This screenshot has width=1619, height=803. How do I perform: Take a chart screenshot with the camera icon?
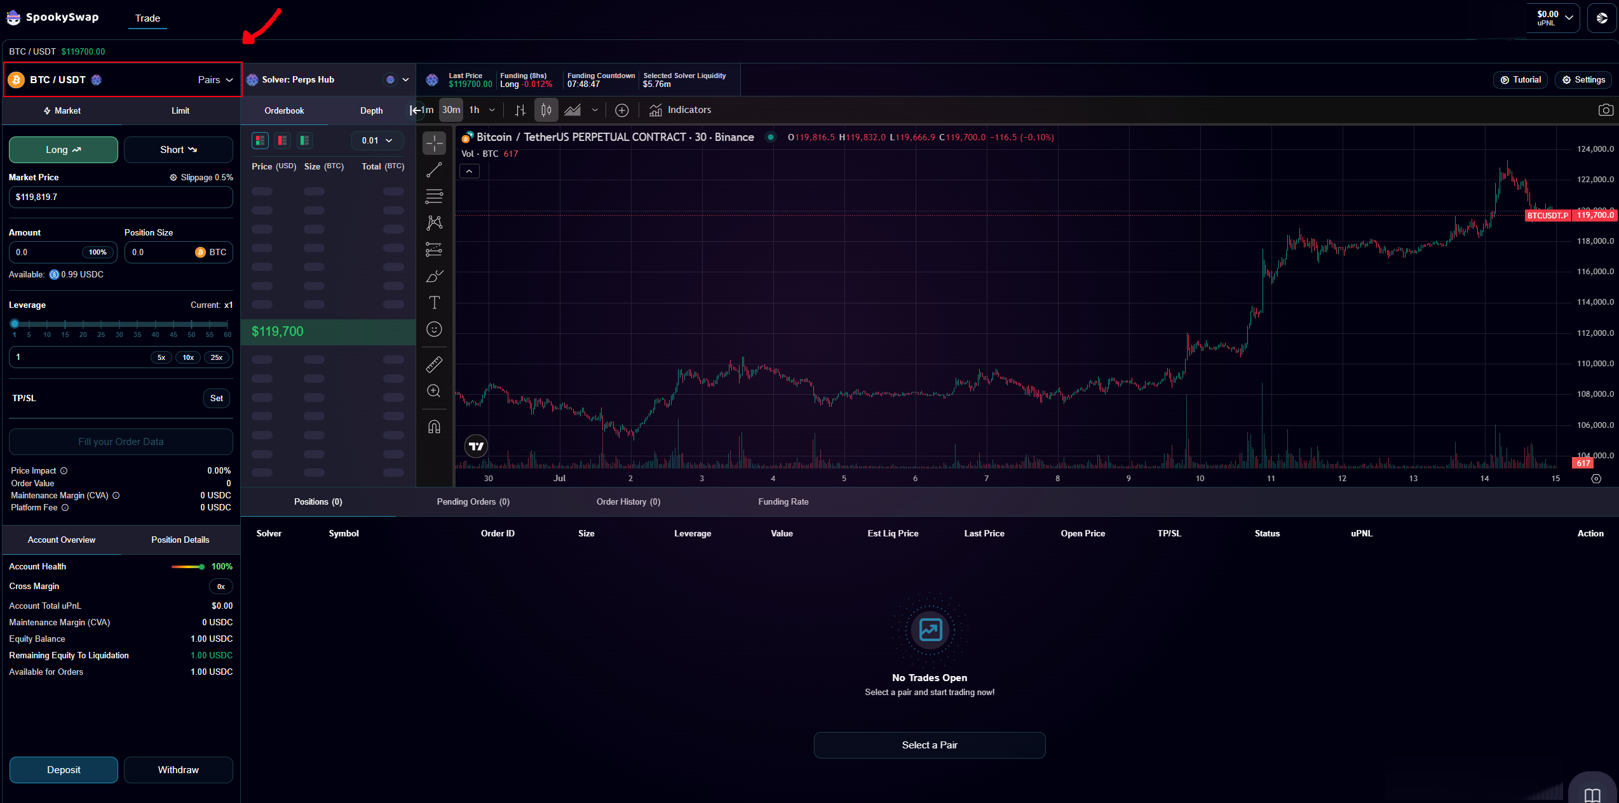pyautogui.click(x=1606, y=109)
